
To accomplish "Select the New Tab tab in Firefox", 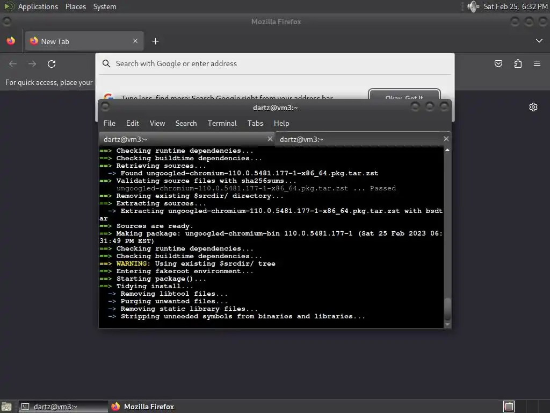I will 84,41.
